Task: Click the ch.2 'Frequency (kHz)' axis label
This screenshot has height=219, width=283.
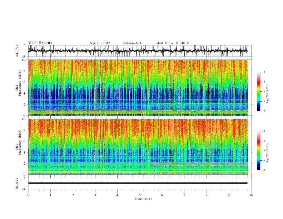Action: [20, 142]
